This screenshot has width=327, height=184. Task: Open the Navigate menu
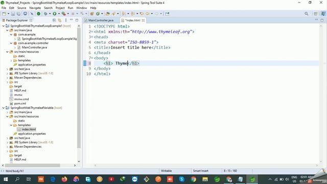[x=35, y=8]
